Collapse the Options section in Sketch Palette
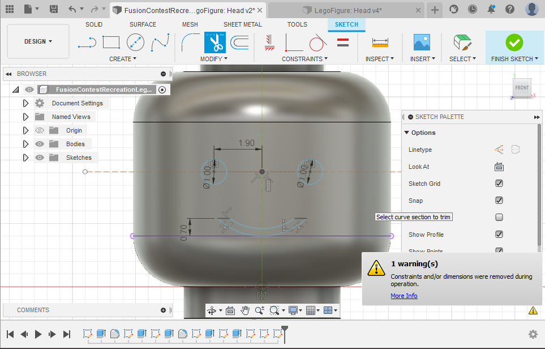 [x=407, y=133]
